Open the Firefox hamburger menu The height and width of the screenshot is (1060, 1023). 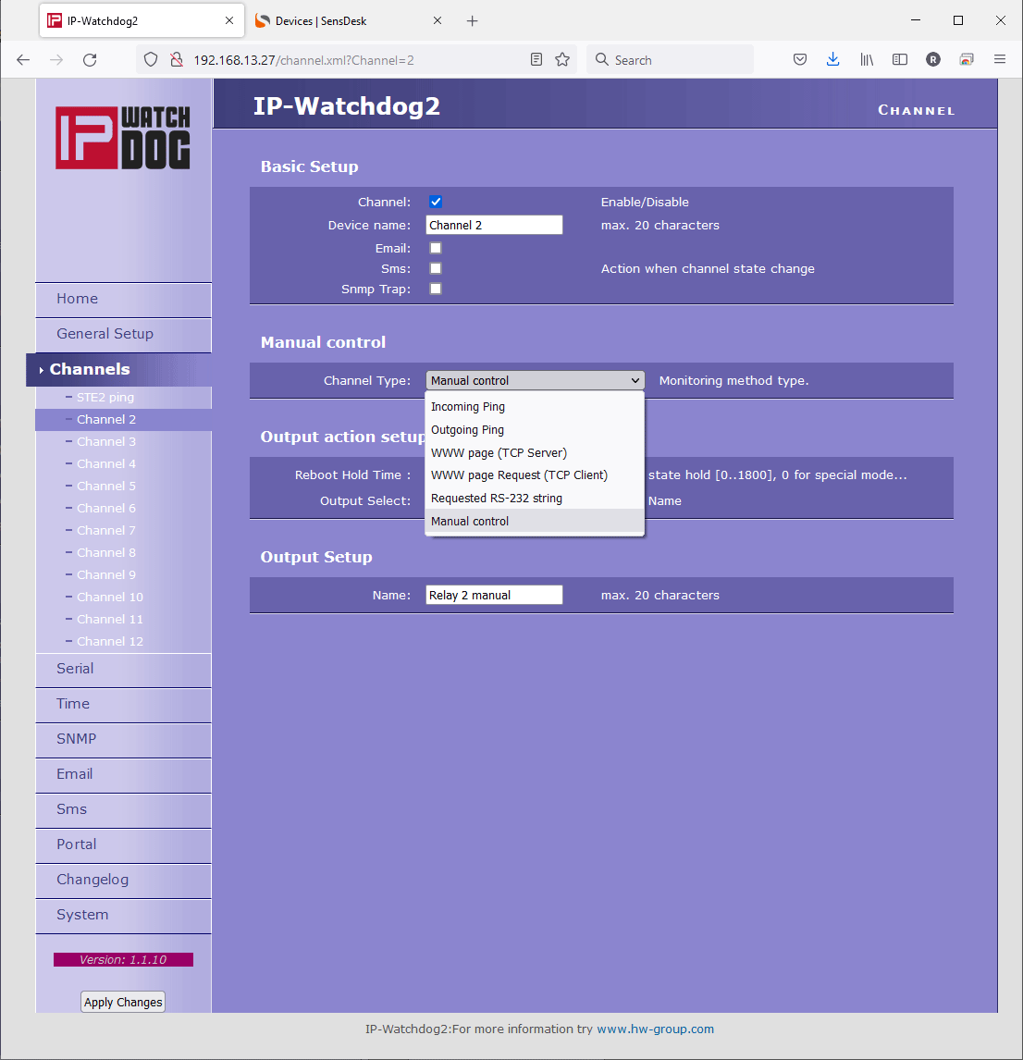pos(1000,59)
